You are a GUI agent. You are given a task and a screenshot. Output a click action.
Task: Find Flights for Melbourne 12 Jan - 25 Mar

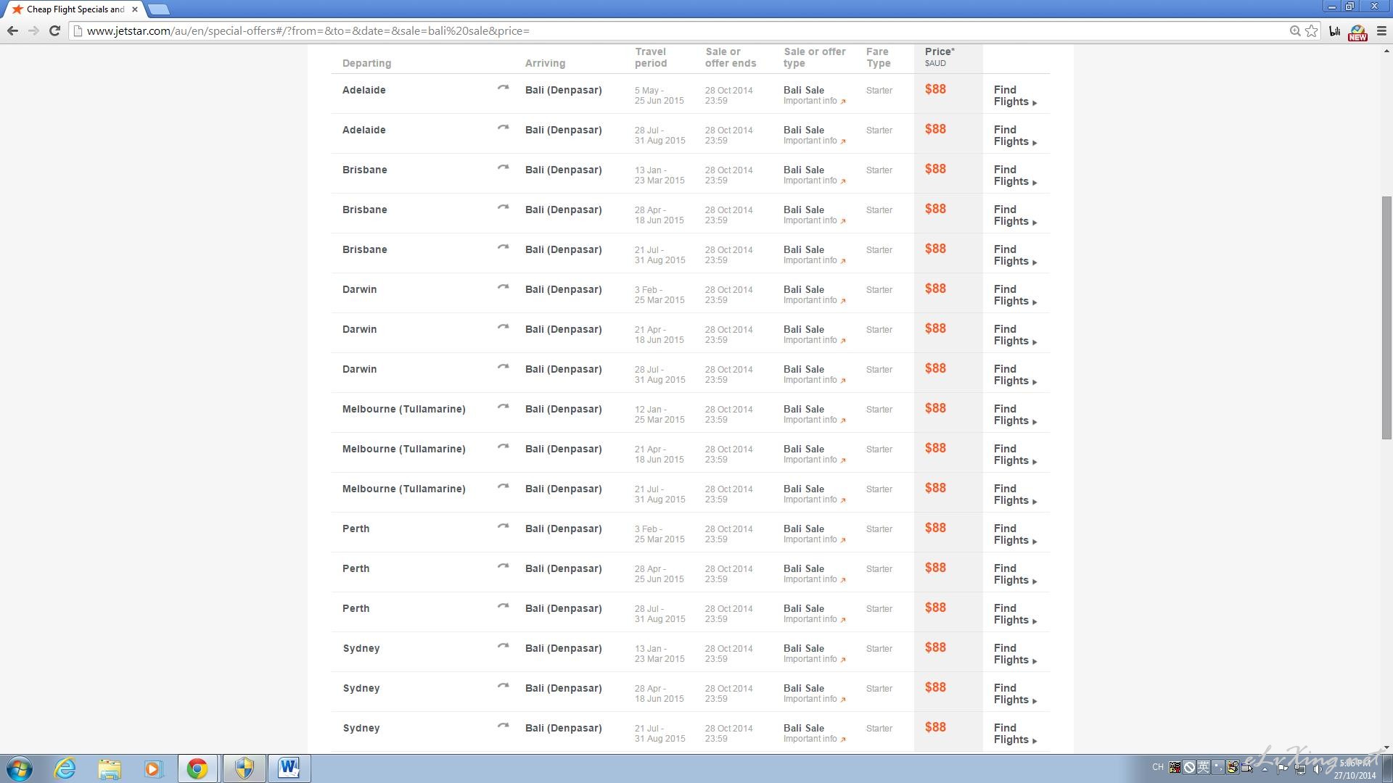pyautogui.click(x=1015, y=415)
